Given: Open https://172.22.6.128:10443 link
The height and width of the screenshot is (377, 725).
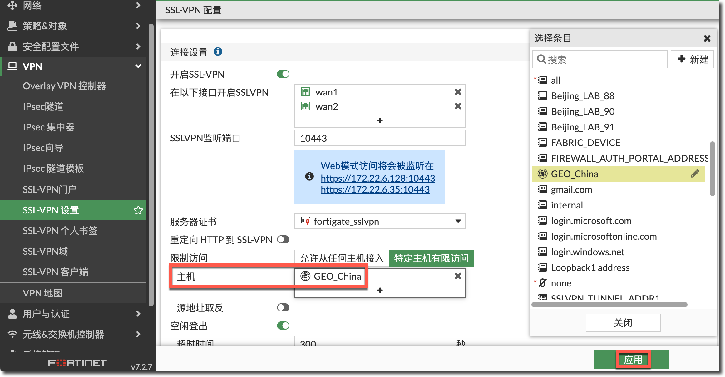Looking at the screenshot, I should point(378,178).
